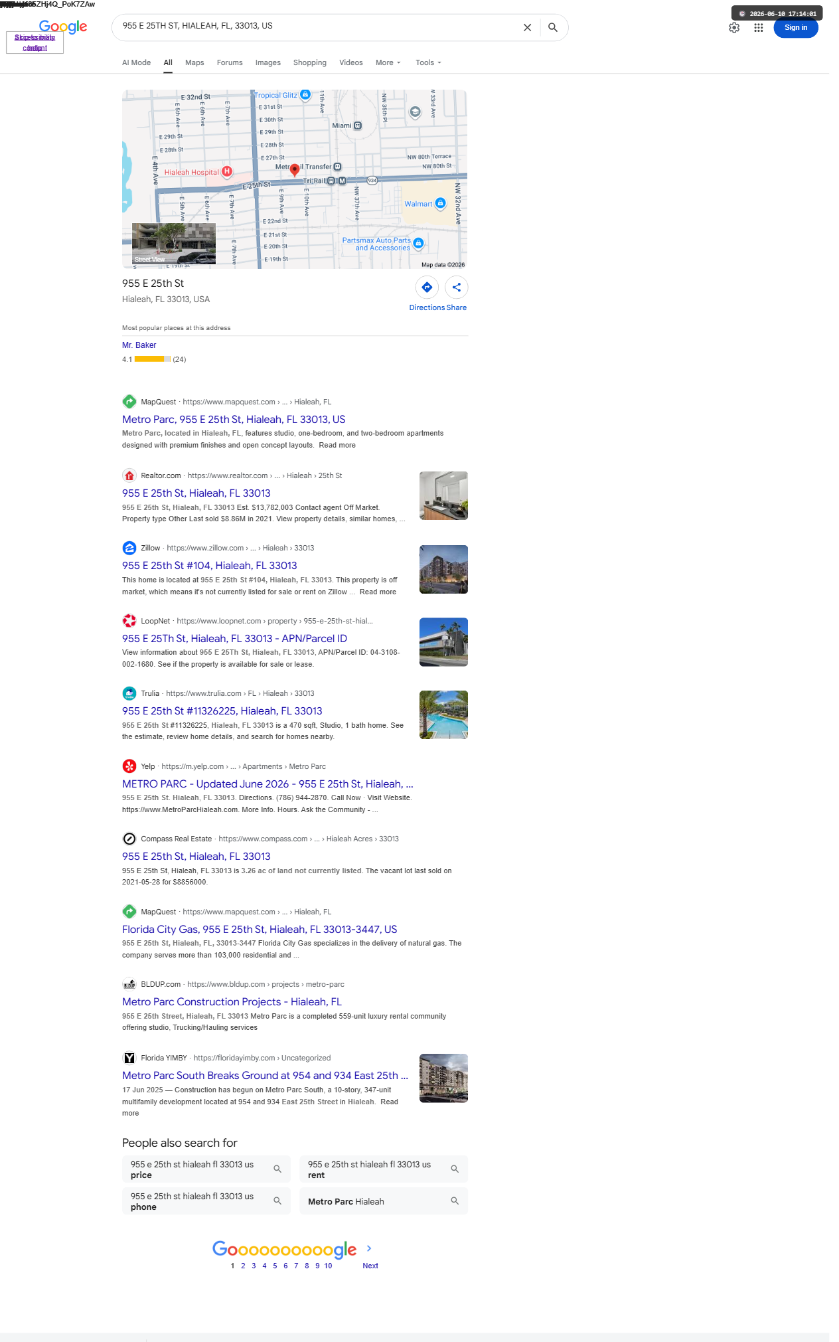Click the Next results page link

pos(370,1266)
